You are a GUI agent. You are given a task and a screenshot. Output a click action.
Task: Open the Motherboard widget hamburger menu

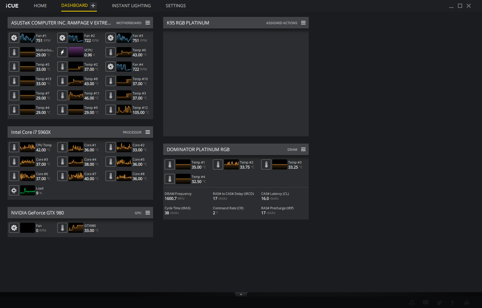(148, 23)
